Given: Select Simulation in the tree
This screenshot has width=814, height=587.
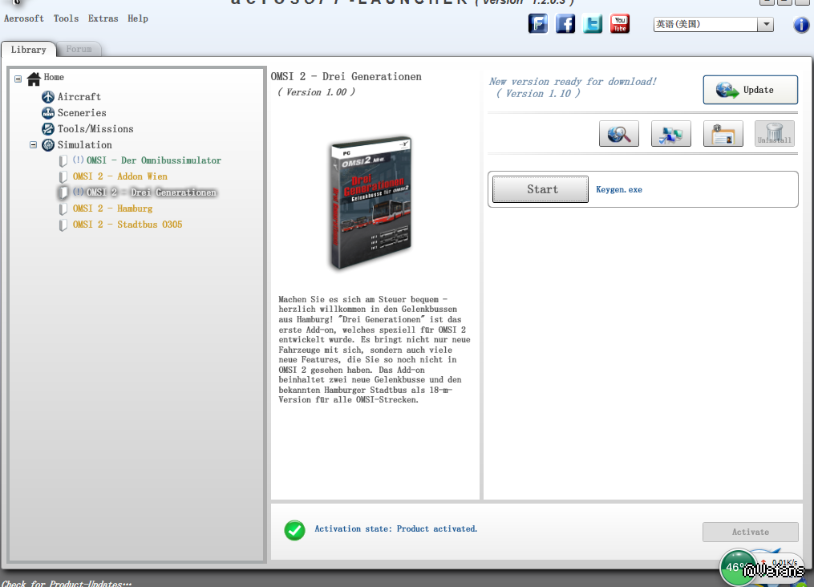Looking at the screenshot, I should 85,145.
